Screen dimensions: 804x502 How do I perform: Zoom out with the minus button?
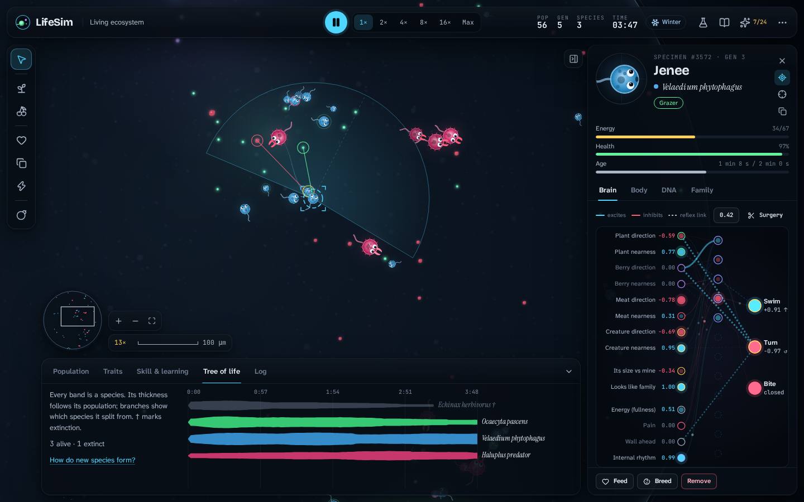135,321
